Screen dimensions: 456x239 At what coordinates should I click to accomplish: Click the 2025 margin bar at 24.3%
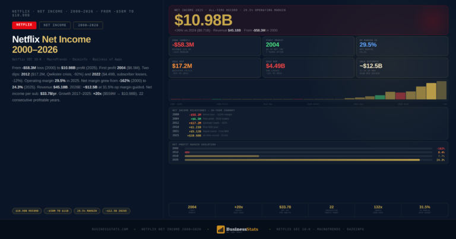tap(308, 160)
